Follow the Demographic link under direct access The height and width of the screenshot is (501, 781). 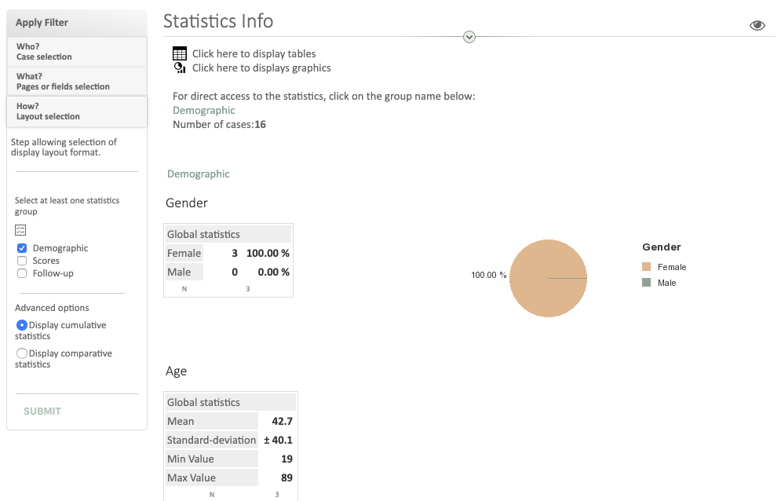click(x=203, y=111)
